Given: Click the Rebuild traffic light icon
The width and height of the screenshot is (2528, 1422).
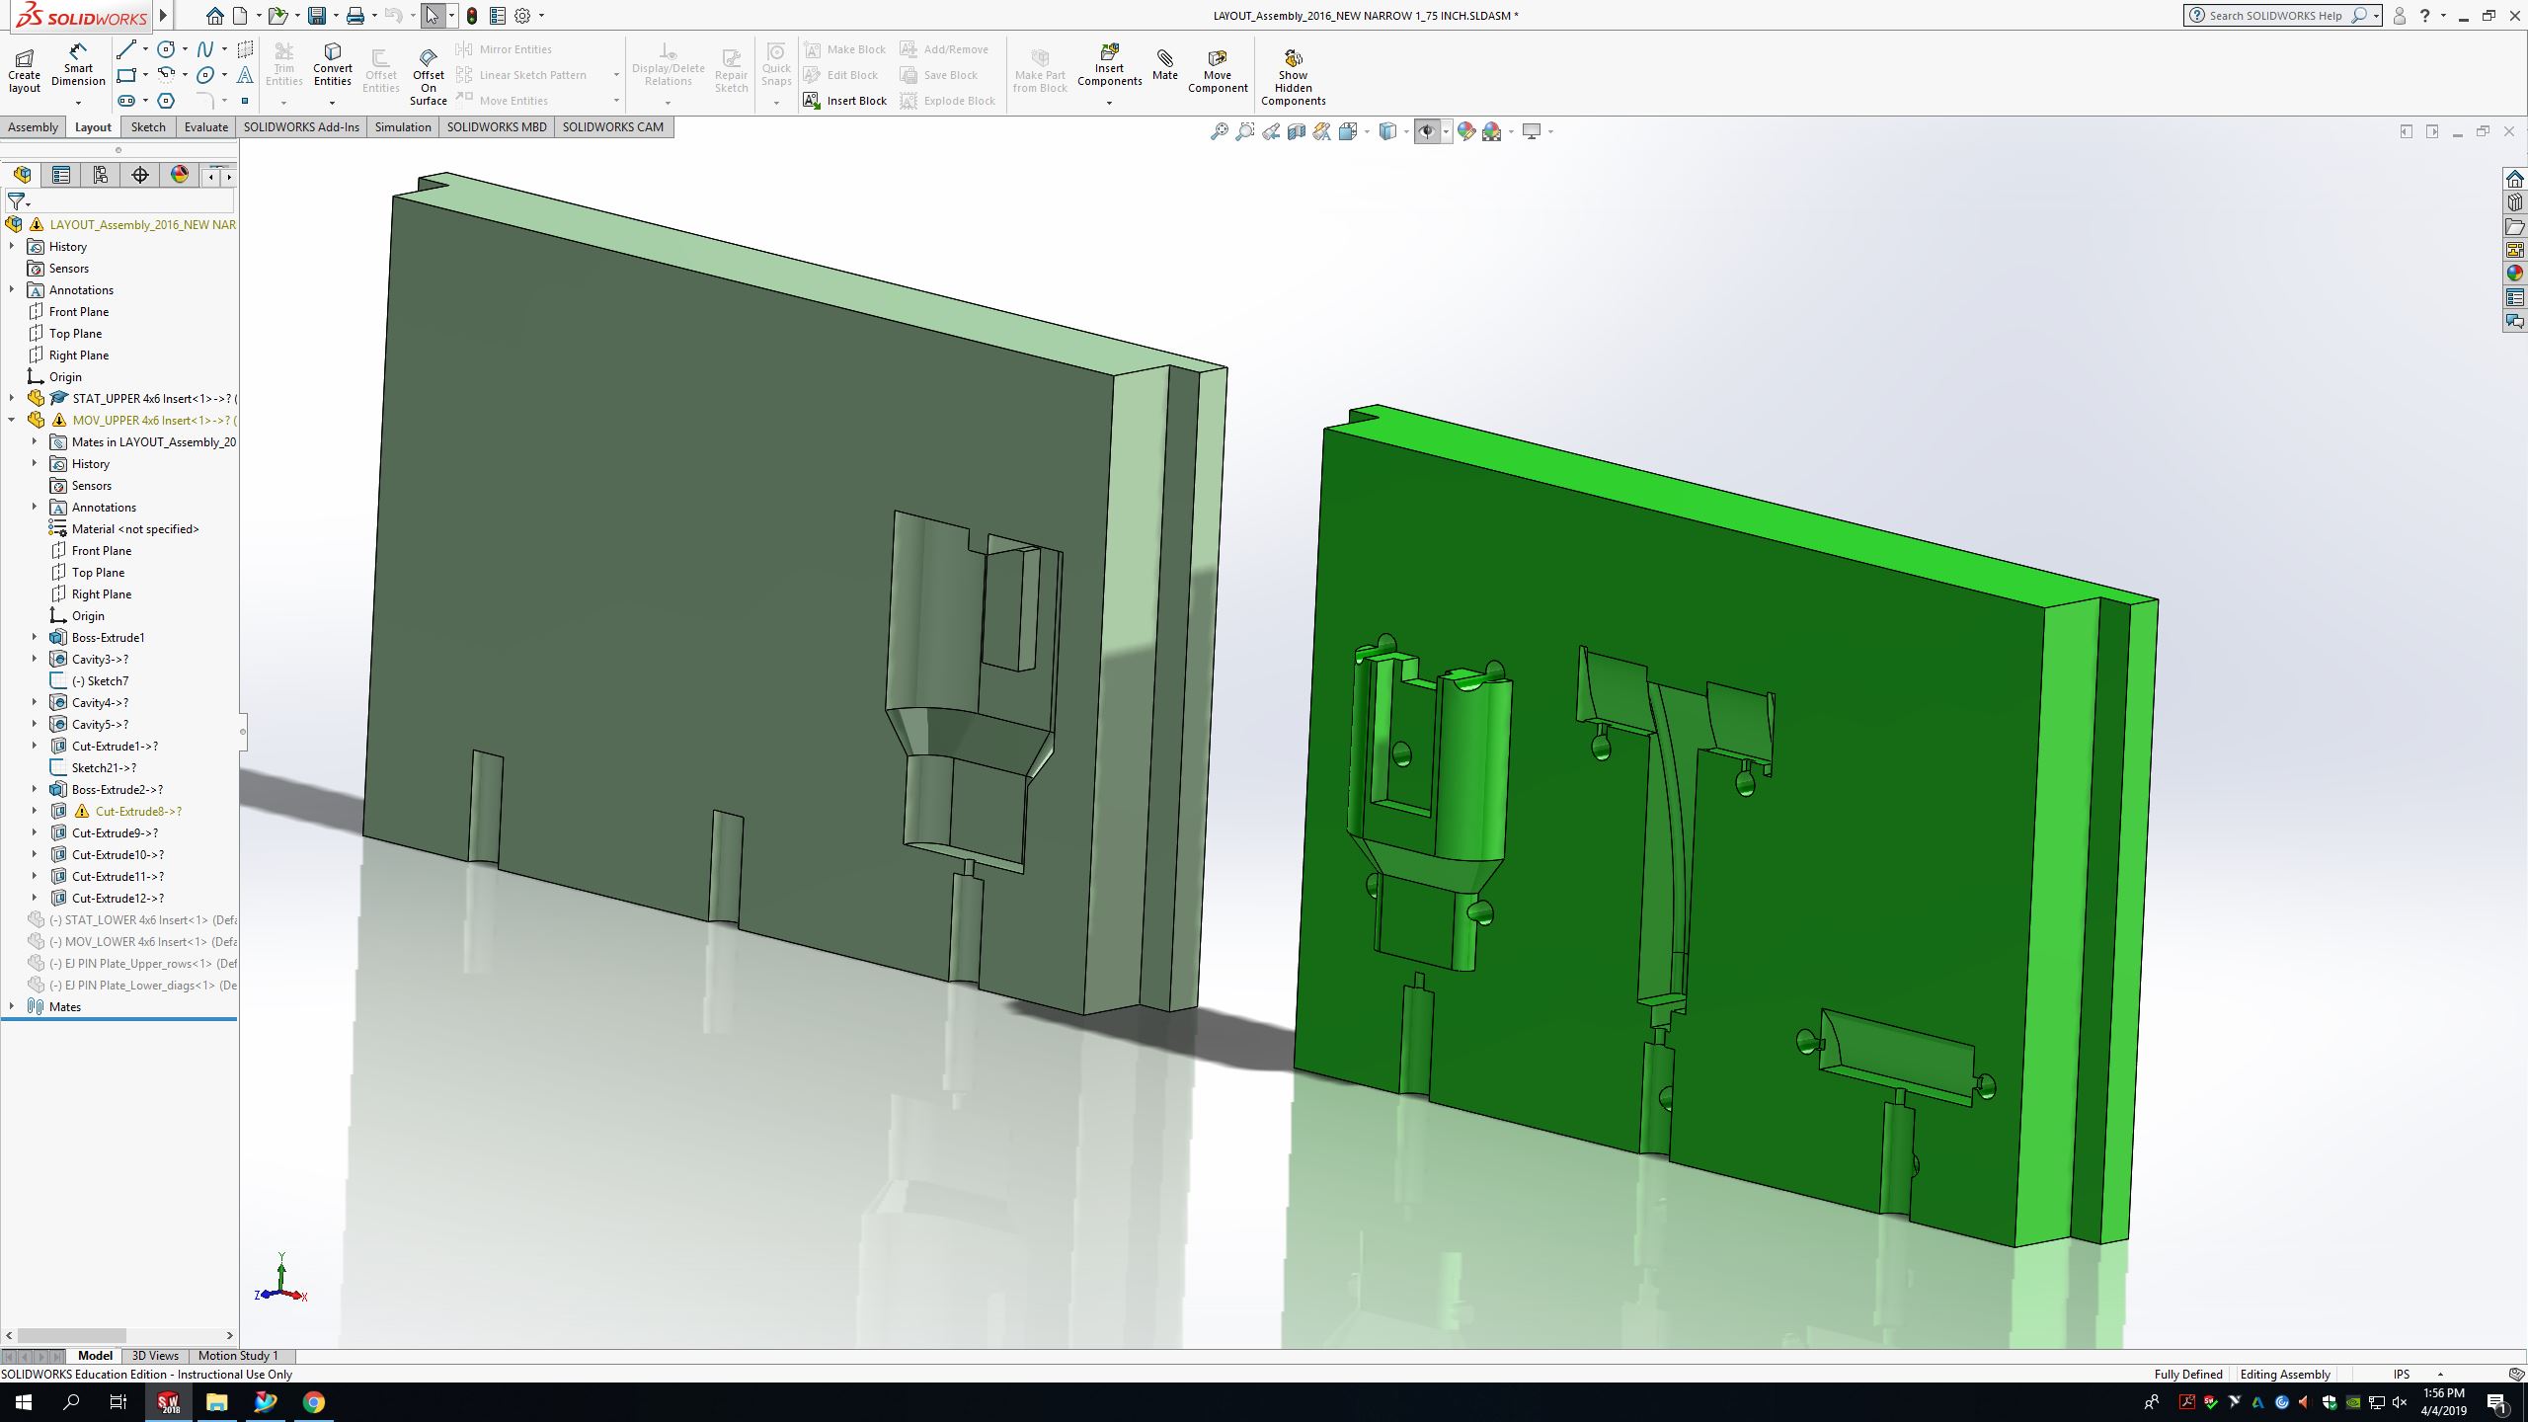Looking at the screenshot, I should click(x=472, y=15).
